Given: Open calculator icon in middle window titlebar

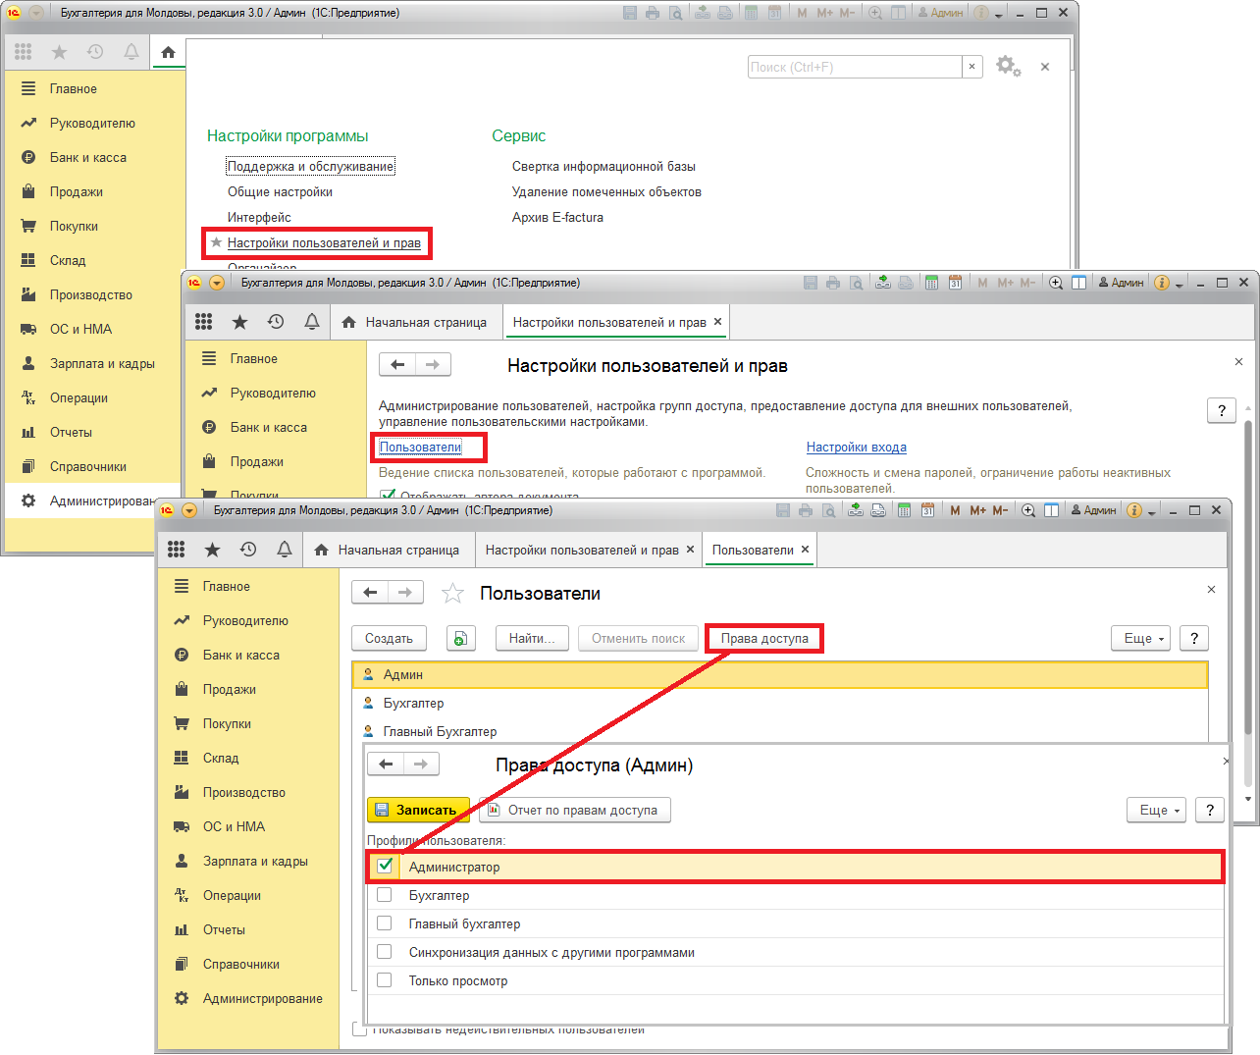Looking at the screenshot, I should [931, 283].
